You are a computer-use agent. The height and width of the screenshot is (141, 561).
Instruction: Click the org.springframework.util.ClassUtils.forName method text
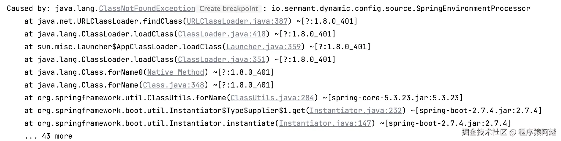click(132, 98)
